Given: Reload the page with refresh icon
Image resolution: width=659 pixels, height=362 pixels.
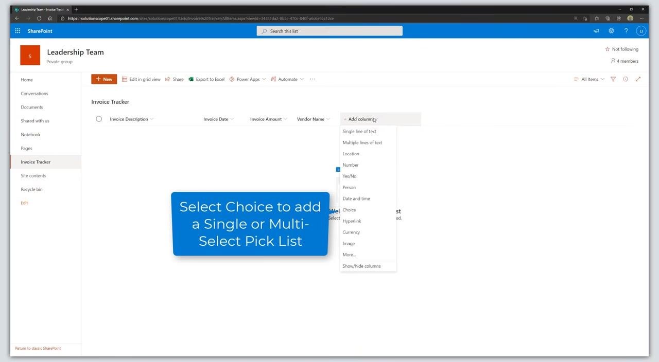Looking at the screenshot, I should pos(39,19).
